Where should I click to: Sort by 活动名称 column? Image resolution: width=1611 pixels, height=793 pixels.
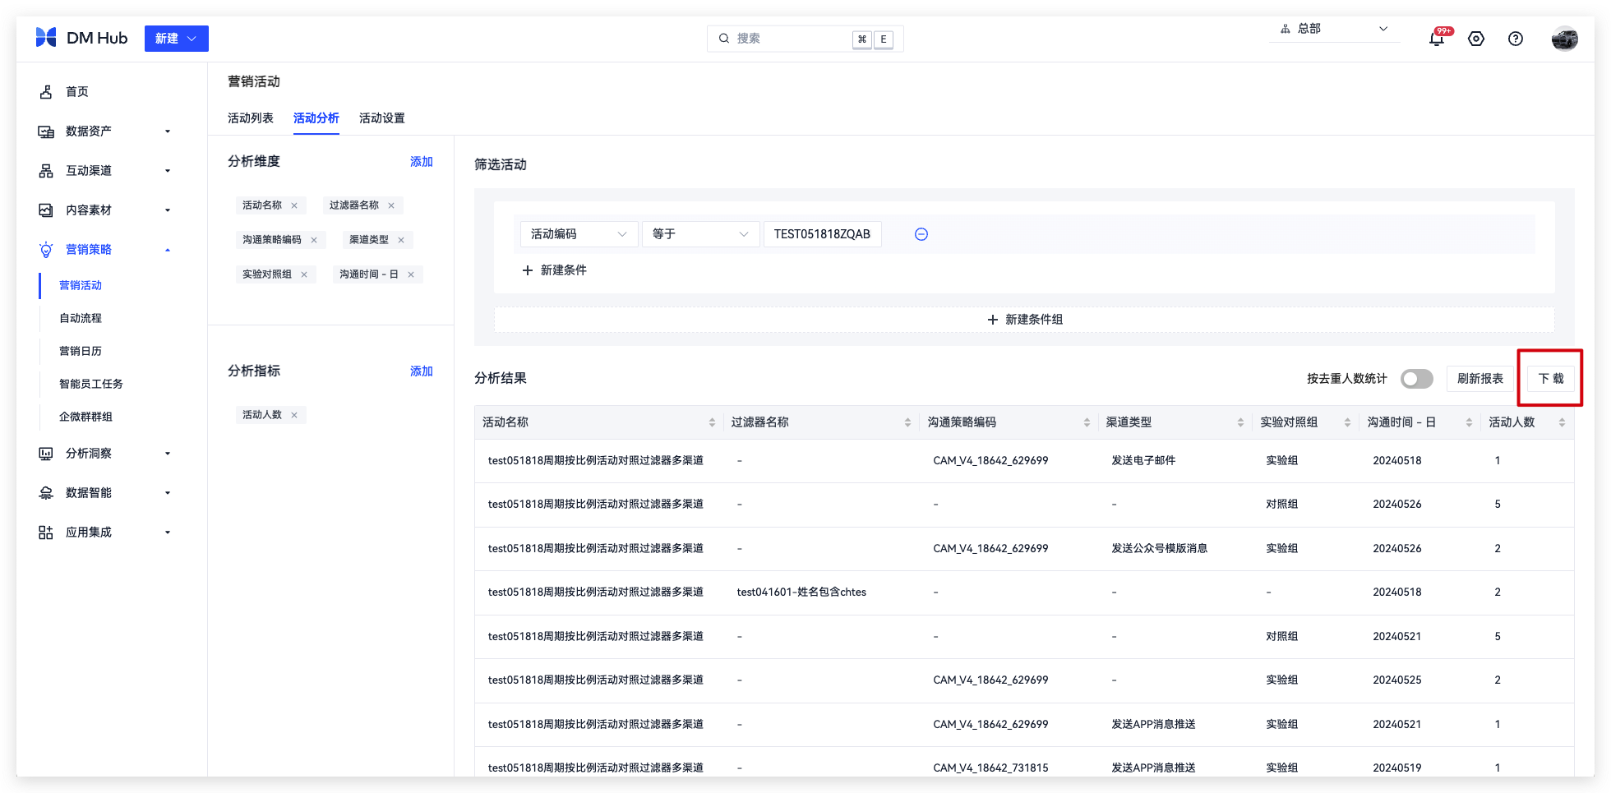click(712, 422)
